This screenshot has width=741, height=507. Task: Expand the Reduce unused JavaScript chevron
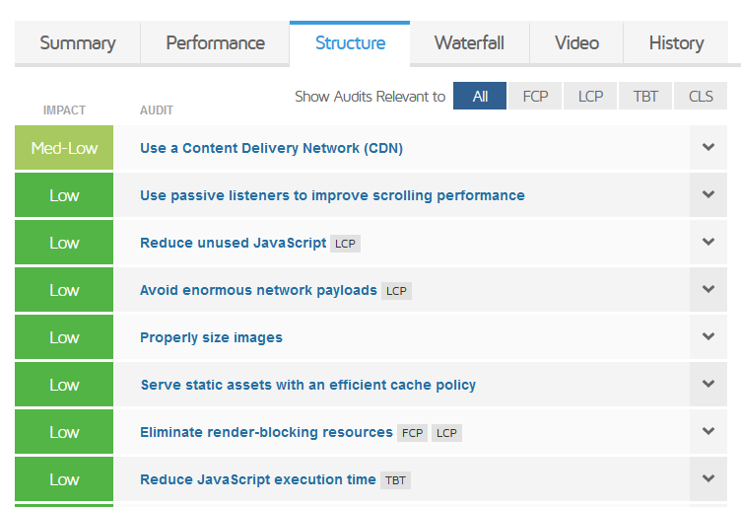pos(707,242)
